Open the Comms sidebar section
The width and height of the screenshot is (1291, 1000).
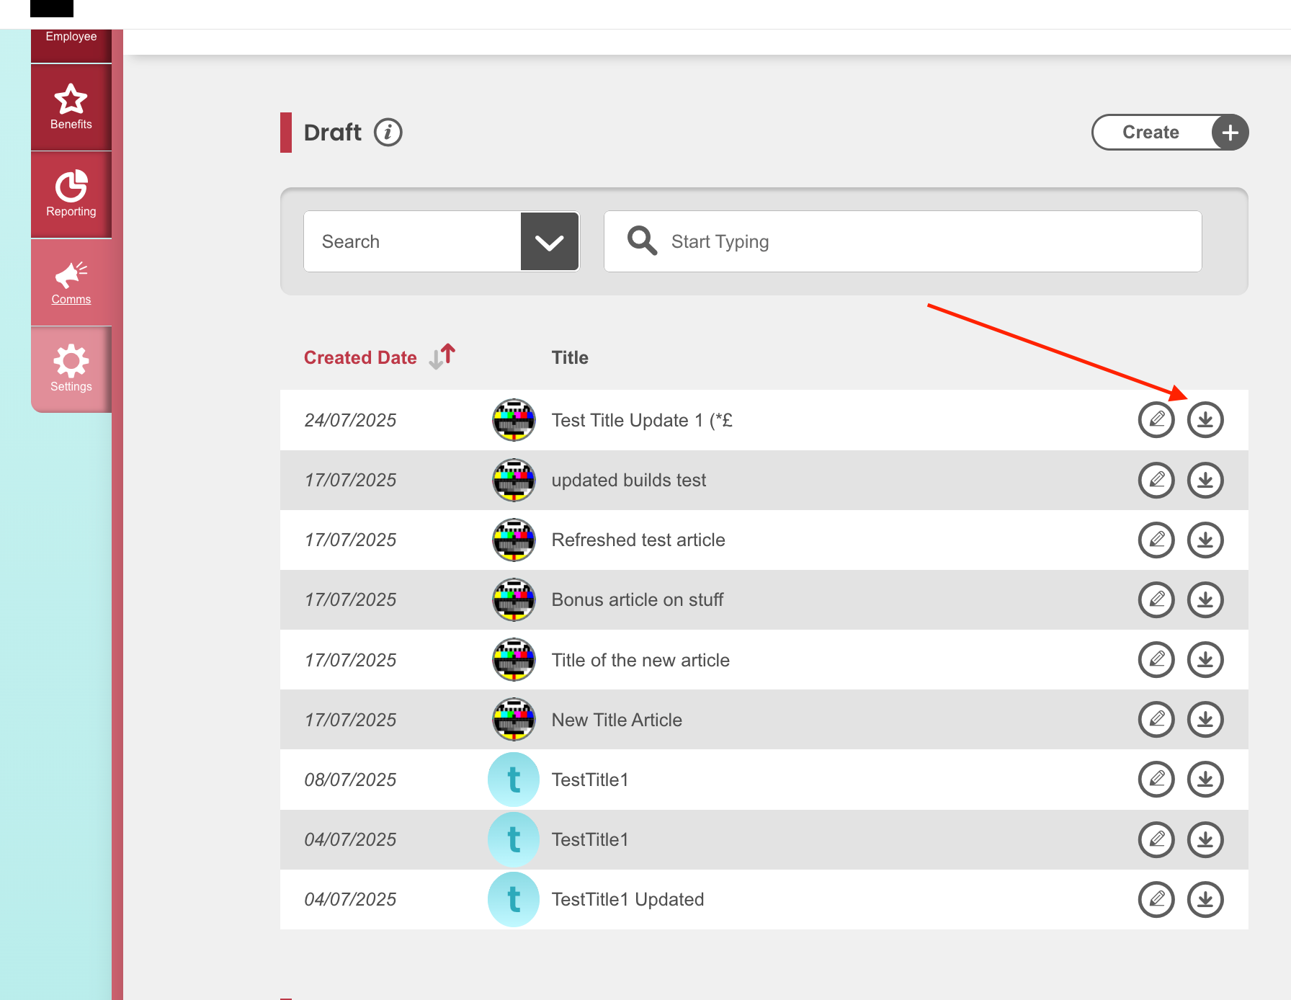click(x=71, y=282)
